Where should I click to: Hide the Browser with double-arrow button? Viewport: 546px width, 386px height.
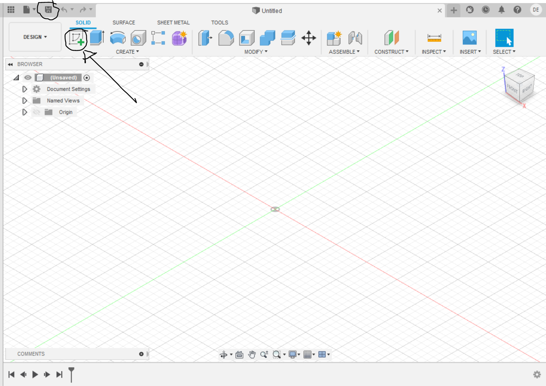(10, 64)
